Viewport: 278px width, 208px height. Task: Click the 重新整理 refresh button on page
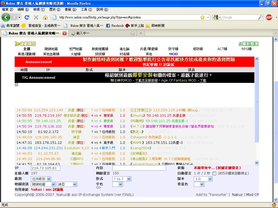click(x=248, y=44)
